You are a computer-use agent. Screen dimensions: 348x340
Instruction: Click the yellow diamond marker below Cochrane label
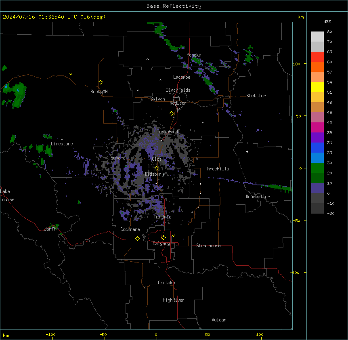pyautogui.click(x=137, y=238)
